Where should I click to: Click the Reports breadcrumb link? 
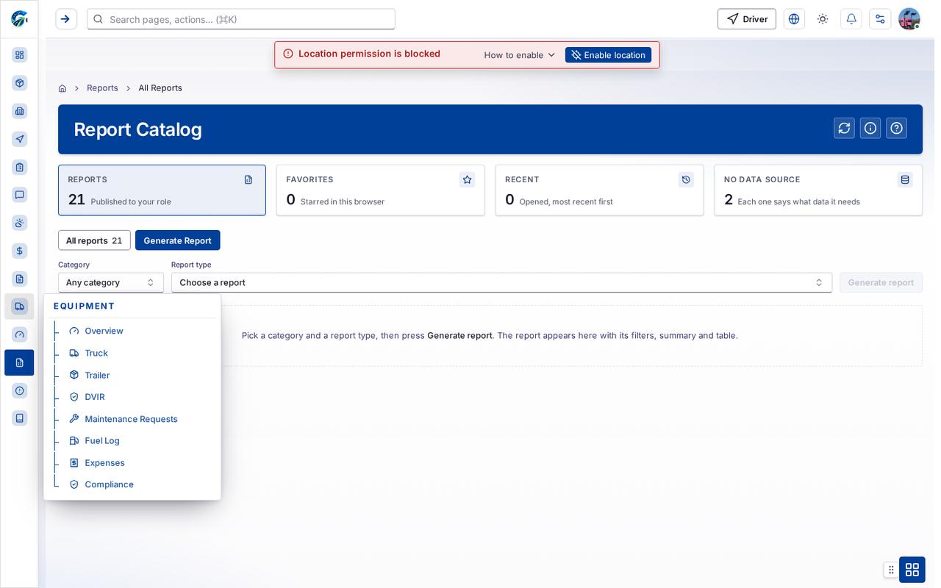[x=102, y=88]
